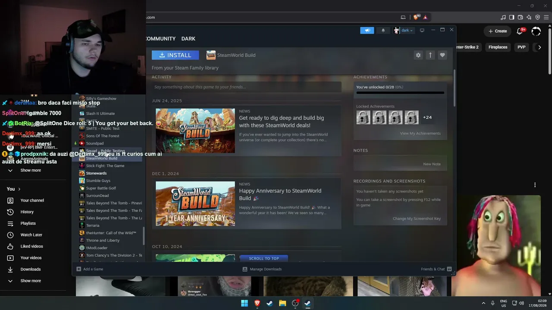Open Brave Leo AI sparkle icon

click(529, 17)
